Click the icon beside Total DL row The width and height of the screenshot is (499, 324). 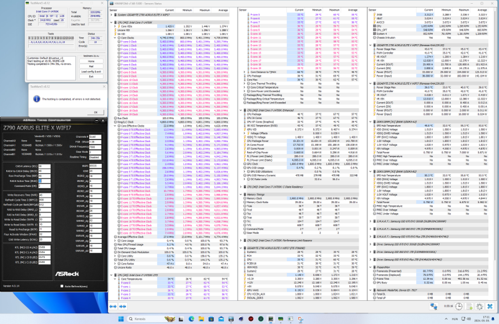(x=374, y=294)
